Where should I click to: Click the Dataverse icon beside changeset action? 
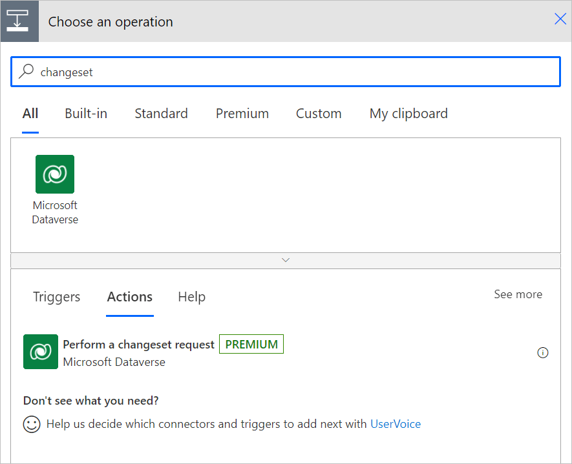click(41, 352)
